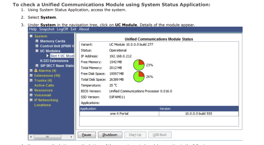This screenshot has width=264, height=145.
Task: Click the Pause button
Action: click(86, 135)
